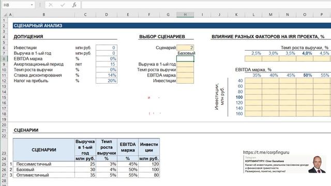The height and width of the screenshot is (186, 331).
Task: Click the Cancel (X) formula bar icon
Action: tap(51, 5)
